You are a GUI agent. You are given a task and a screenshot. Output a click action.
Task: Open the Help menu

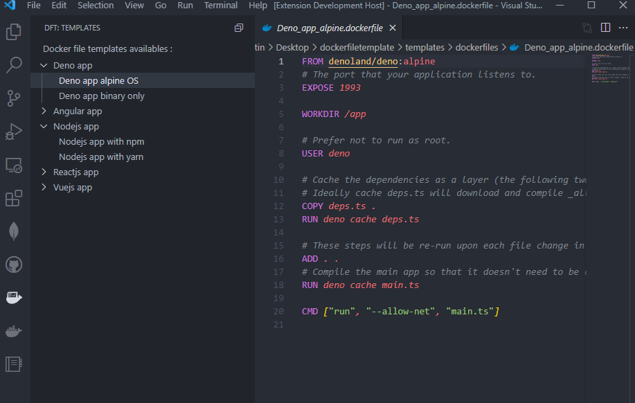258,6
